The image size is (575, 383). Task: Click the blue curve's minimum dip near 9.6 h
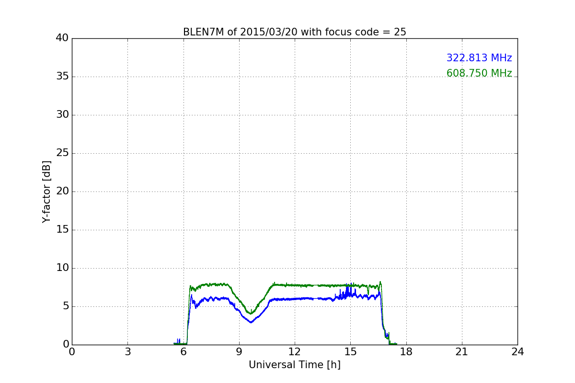click(251, 322)
